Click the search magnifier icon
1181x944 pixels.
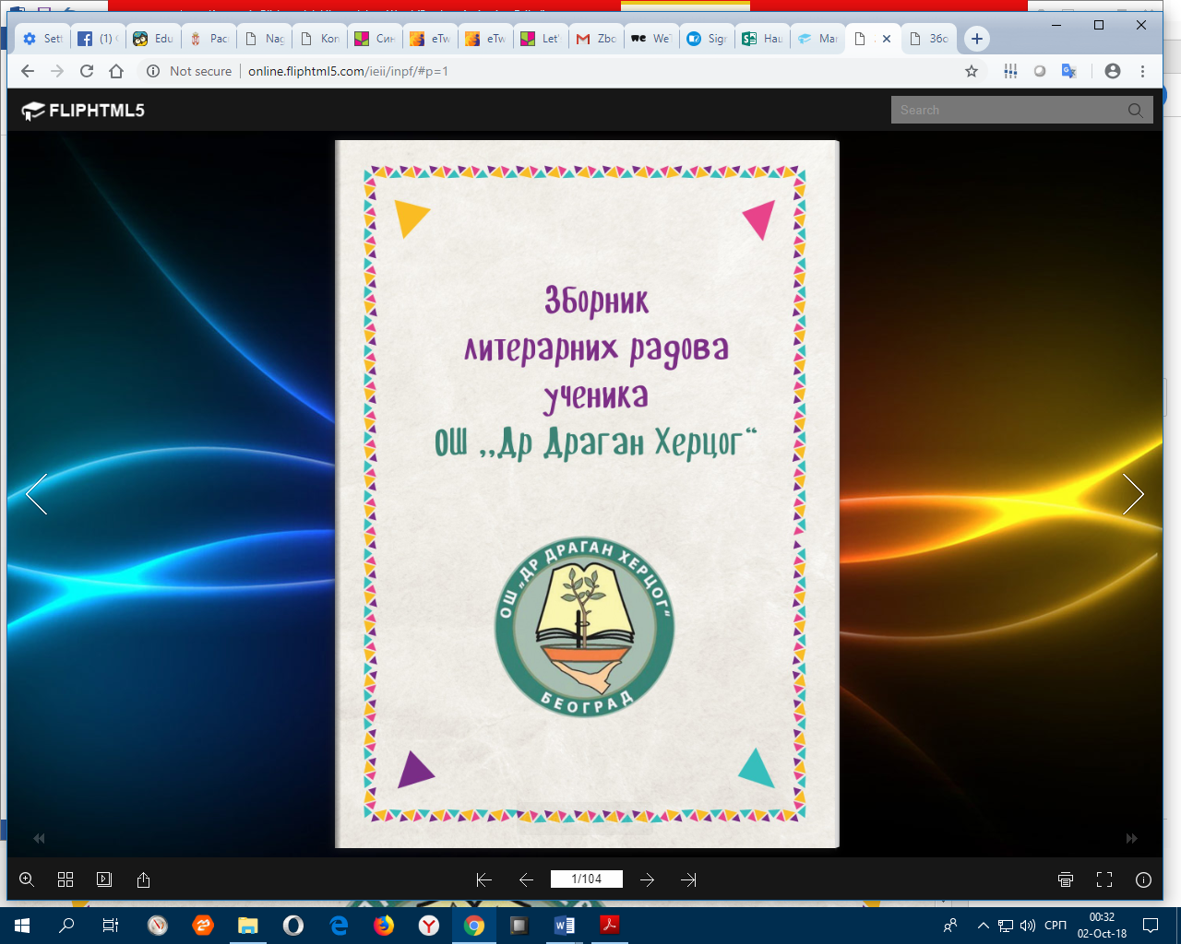click(1136, 110)
